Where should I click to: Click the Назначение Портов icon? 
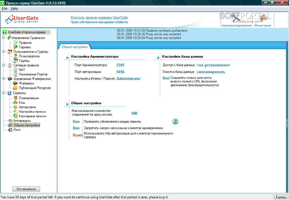16,74
